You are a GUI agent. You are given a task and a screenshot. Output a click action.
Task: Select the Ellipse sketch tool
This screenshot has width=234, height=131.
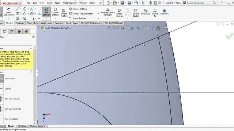point(32,14)
